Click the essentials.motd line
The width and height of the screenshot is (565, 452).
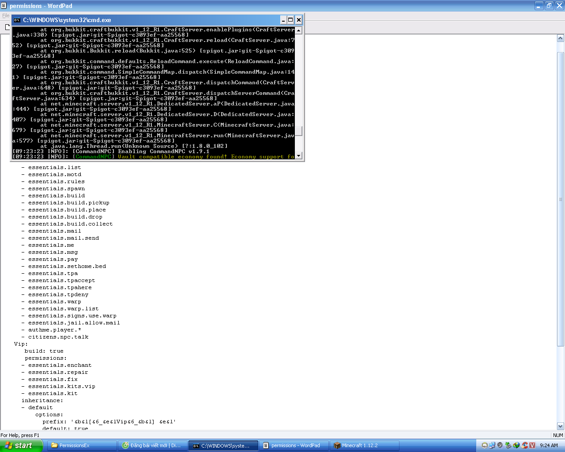coord(51,174)
